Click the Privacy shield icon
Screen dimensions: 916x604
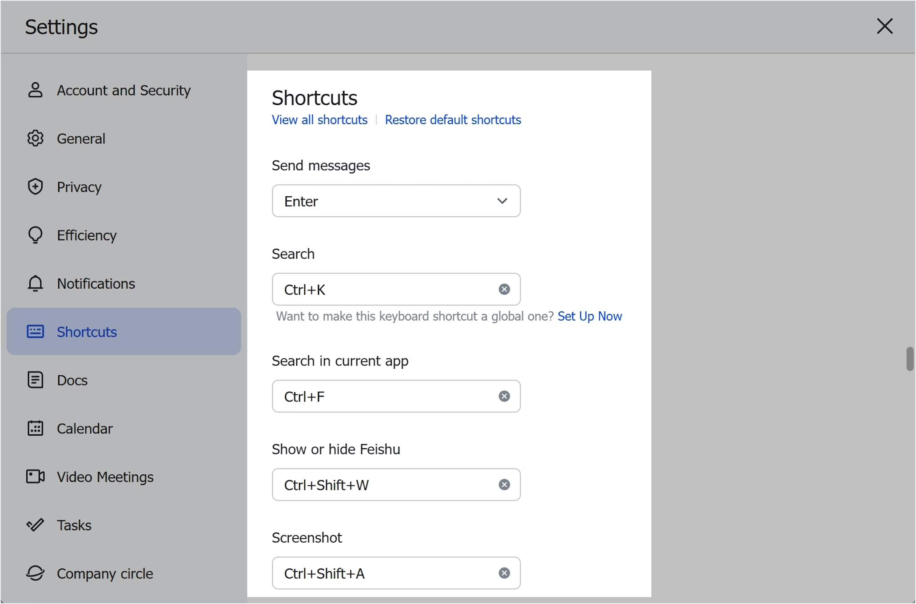coord(35,187)
